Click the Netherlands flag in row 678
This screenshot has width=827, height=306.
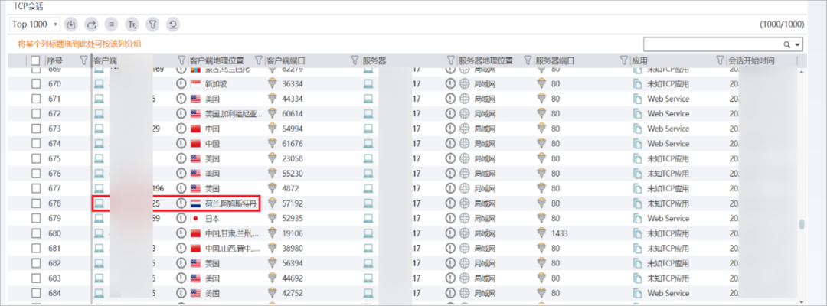tap(196, 203)
